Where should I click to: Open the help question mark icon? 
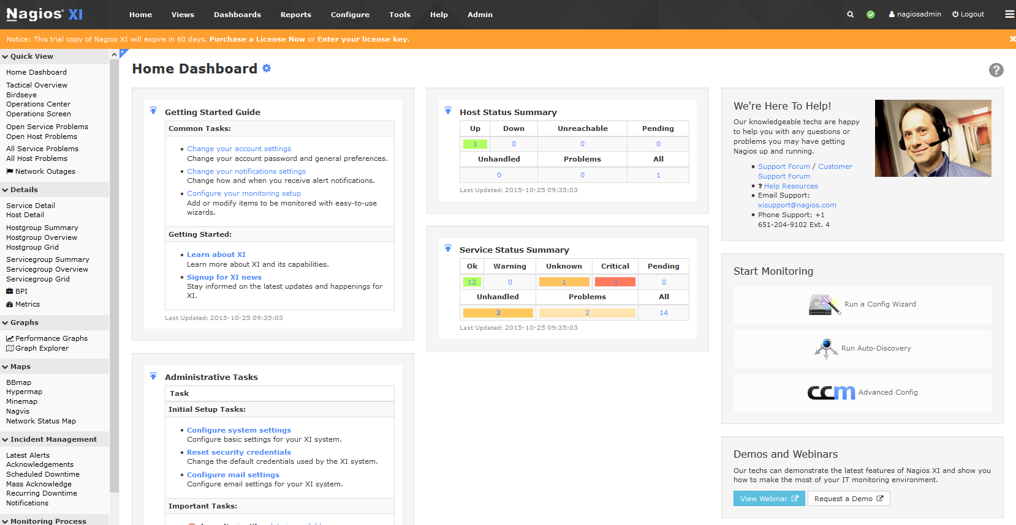point(996,70)
